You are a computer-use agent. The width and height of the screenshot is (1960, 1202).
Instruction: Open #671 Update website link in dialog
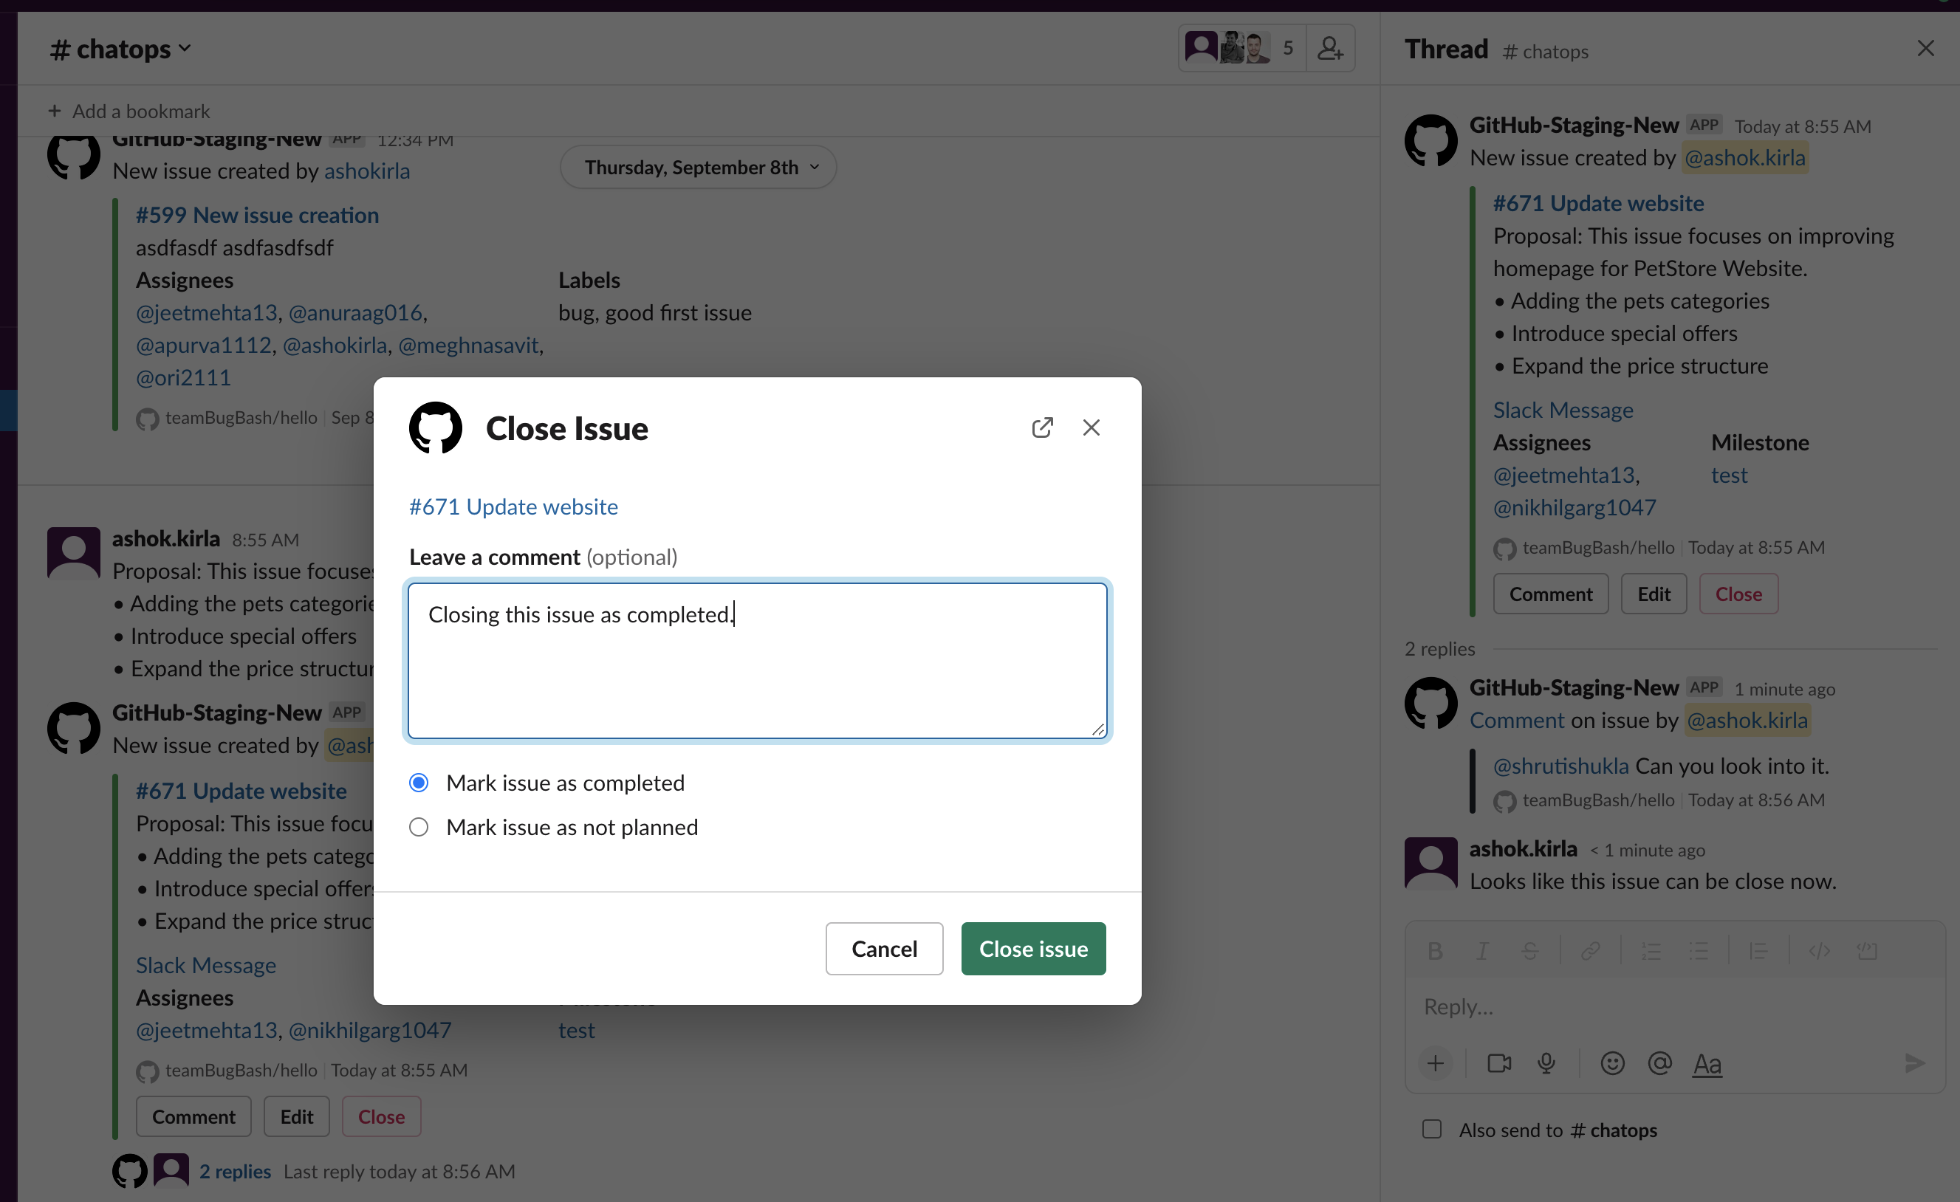tap(513, 506)
